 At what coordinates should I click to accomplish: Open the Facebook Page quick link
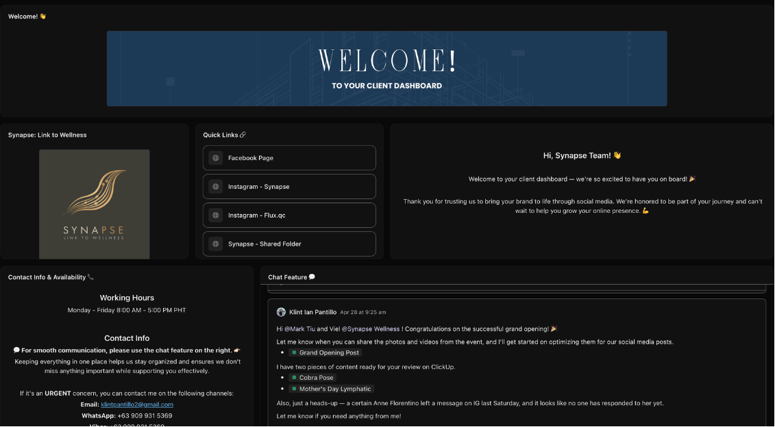tap(289, 158)
